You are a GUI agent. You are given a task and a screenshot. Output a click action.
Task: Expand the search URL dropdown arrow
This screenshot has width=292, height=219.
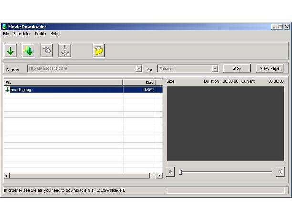(139, 69)
